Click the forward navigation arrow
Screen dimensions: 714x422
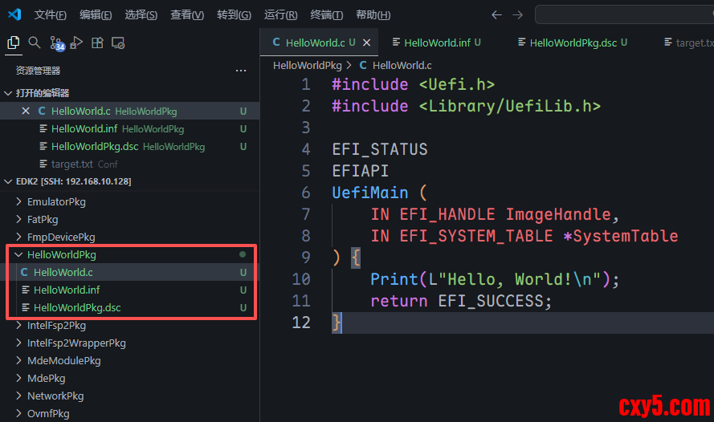pos(517,15)
